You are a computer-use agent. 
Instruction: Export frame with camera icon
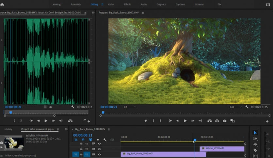coord(225,121)
